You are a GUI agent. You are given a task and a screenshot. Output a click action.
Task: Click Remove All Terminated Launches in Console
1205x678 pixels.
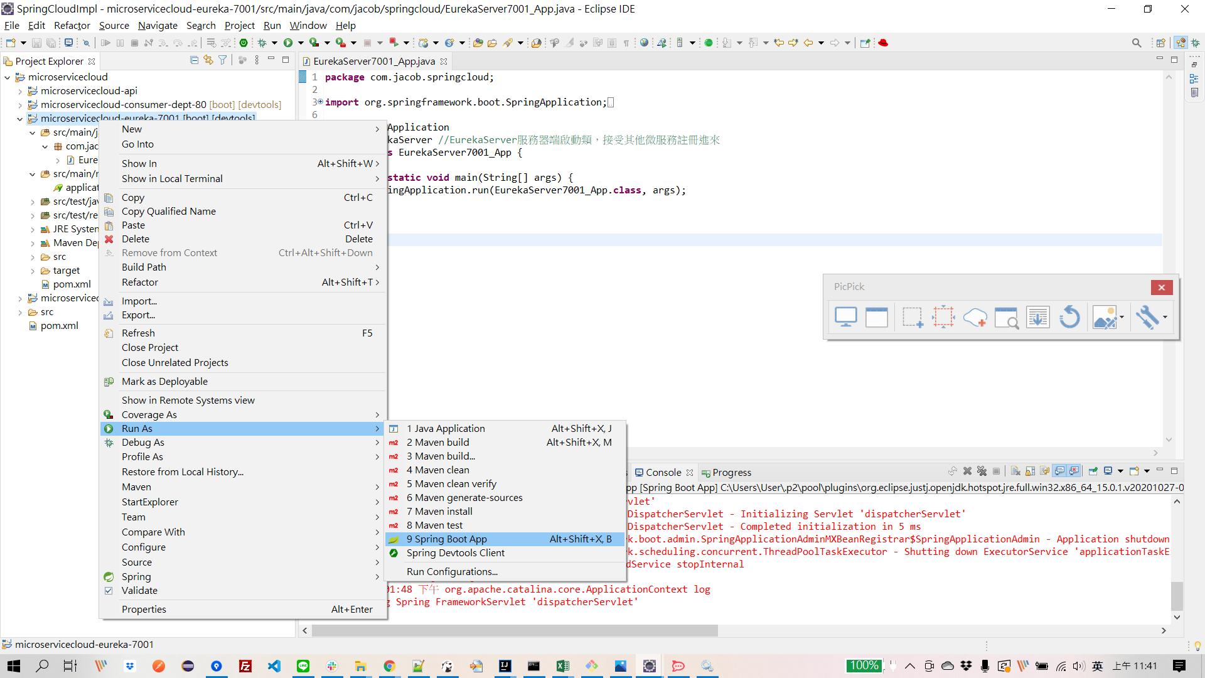(x=982, y=471)
